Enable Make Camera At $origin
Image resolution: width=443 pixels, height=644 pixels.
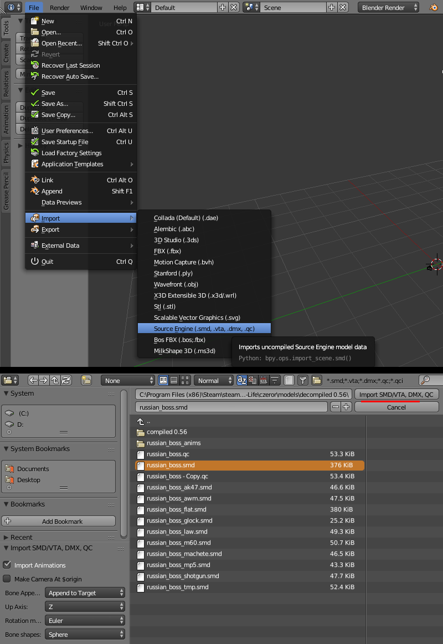click(x=7, y=579)
